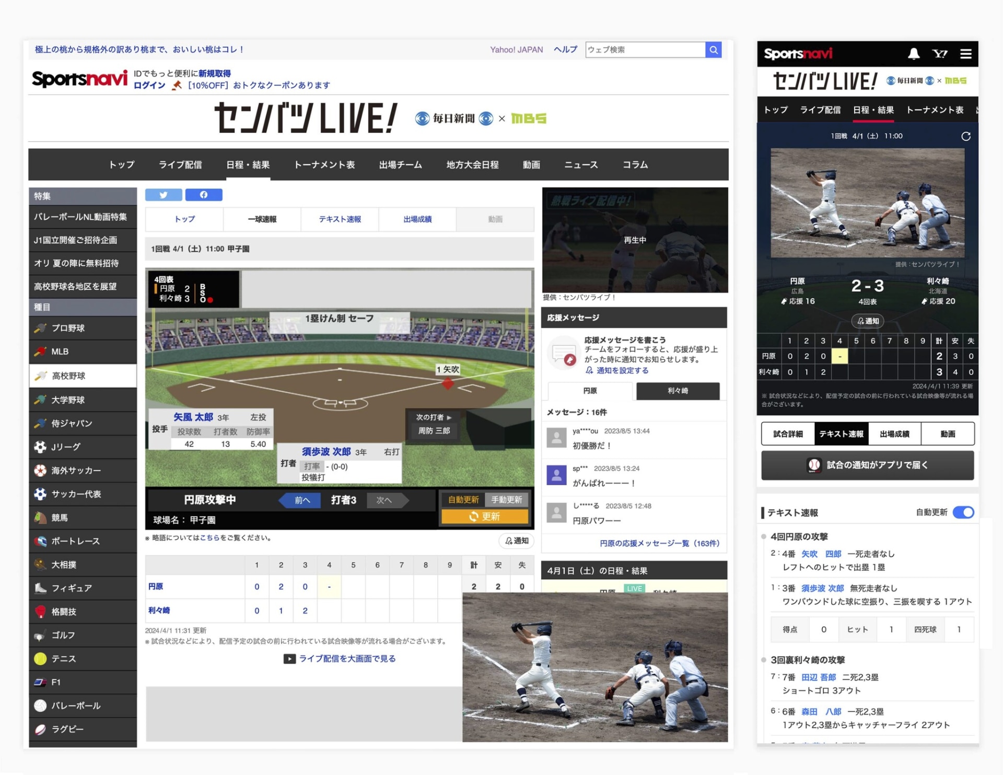Open the mobile hamburger menu

click(x=965, y=54)
